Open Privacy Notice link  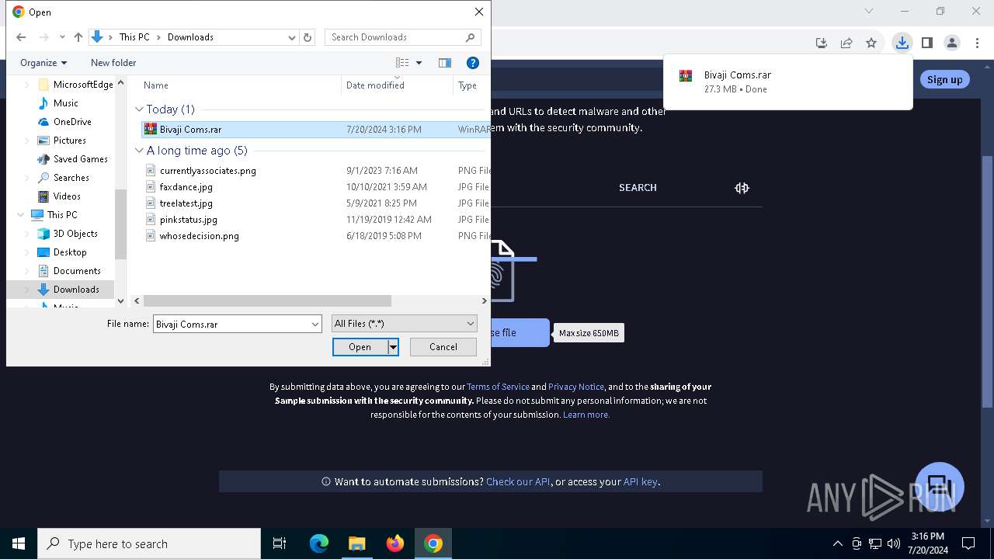pyautogui.click(x=576, y=387)
